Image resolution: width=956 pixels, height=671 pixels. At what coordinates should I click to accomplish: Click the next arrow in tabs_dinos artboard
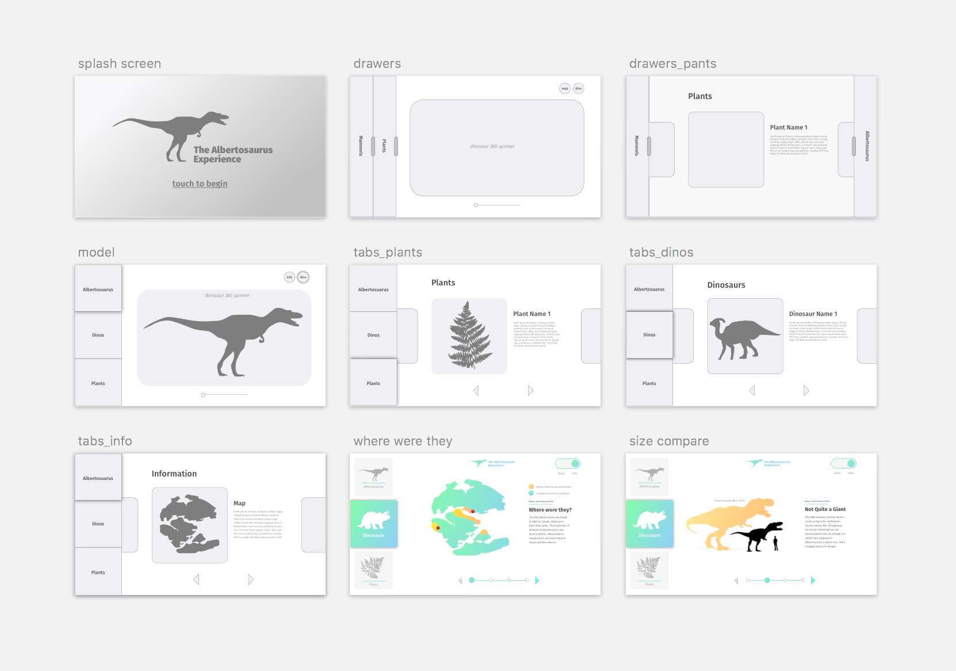pos(806,391)
